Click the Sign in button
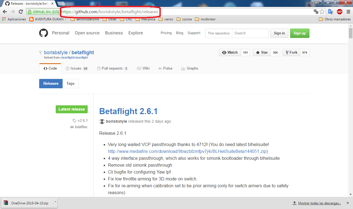The height and width of the screenshot is (209, 353). pyautogui.click(x=279, y=33)
